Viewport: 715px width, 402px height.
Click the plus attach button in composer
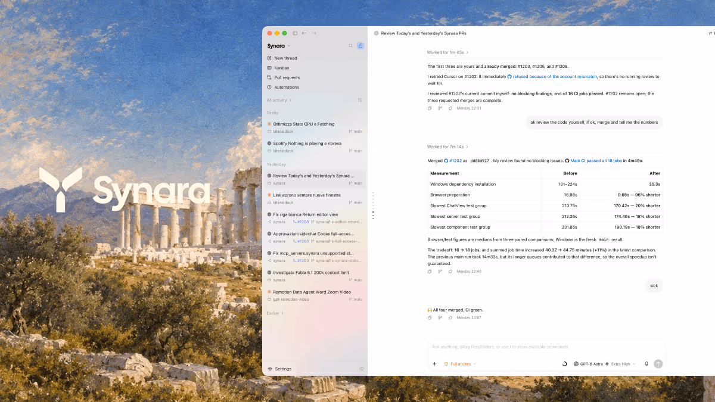click(x=434, y=364)
